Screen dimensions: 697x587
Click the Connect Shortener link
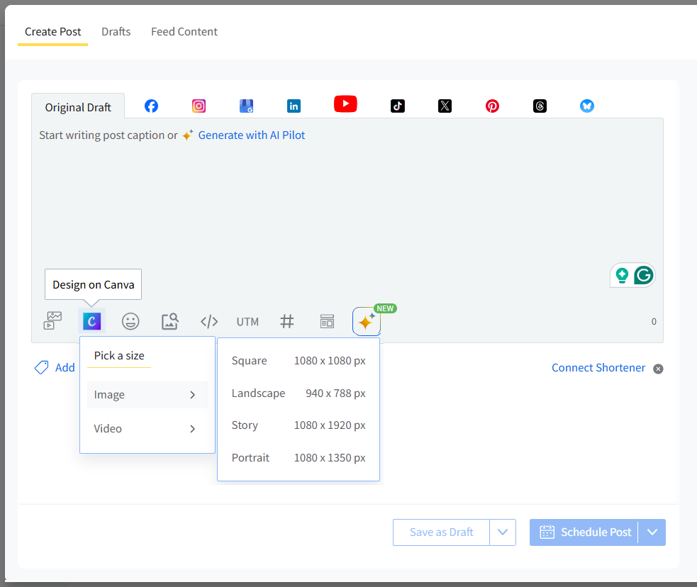coord(598,368)
